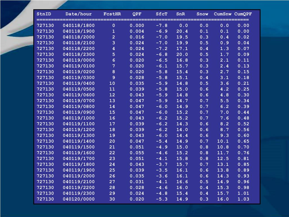The width and height of the screenshot is (289, 217).
Task: Select date cell 040119/0900
Action: 79,112
